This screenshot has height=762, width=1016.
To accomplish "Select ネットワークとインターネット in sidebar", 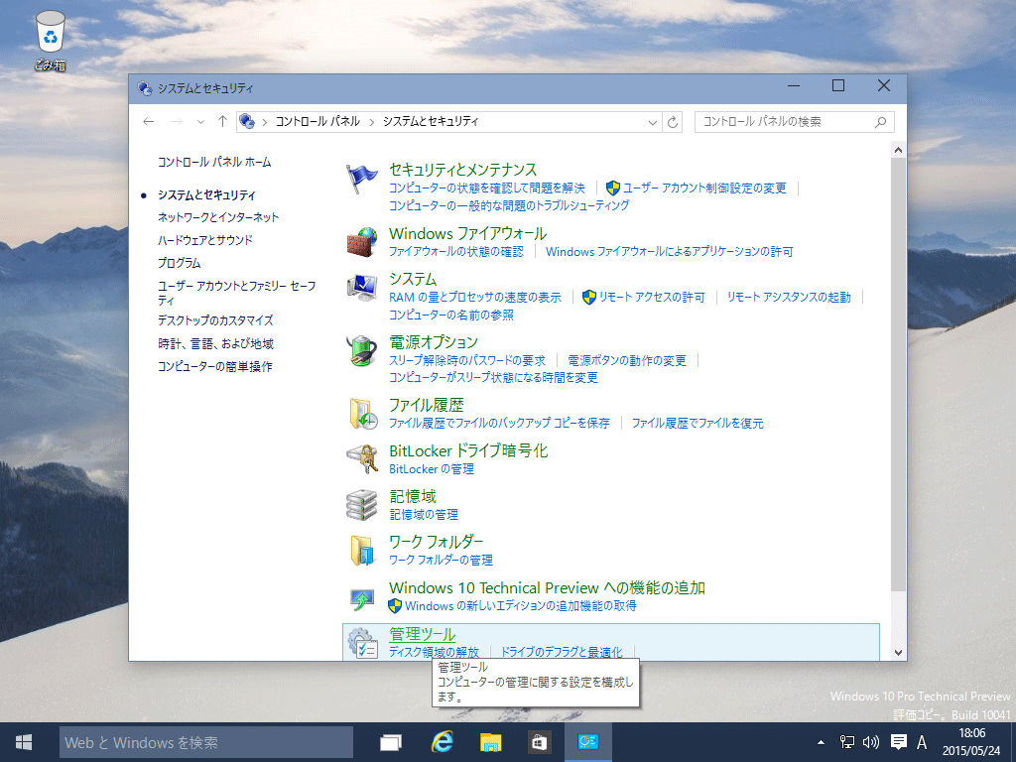I will coord(218,217).
